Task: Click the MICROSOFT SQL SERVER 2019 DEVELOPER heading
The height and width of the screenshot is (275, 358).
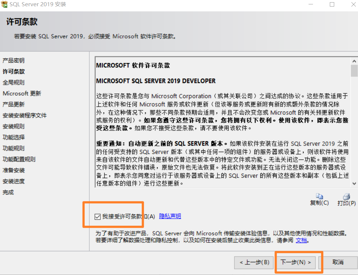Action: pyautogui.click(x=156, y=81)
